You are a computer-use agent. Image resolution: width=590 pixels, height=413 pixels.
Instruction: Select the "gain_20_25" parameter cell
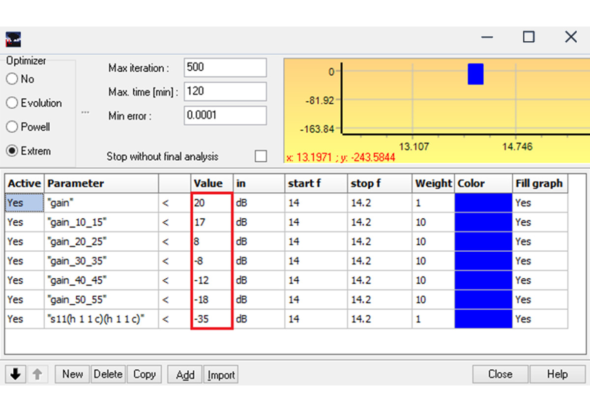pos(101,241)
